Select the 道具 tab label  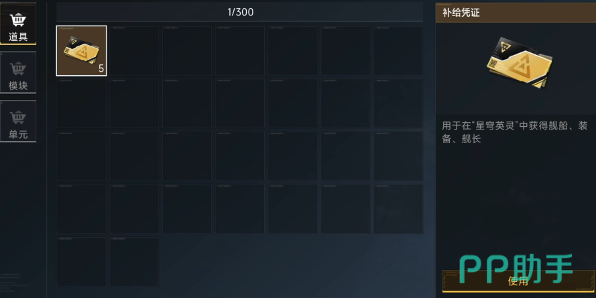(x=18, y=37)
